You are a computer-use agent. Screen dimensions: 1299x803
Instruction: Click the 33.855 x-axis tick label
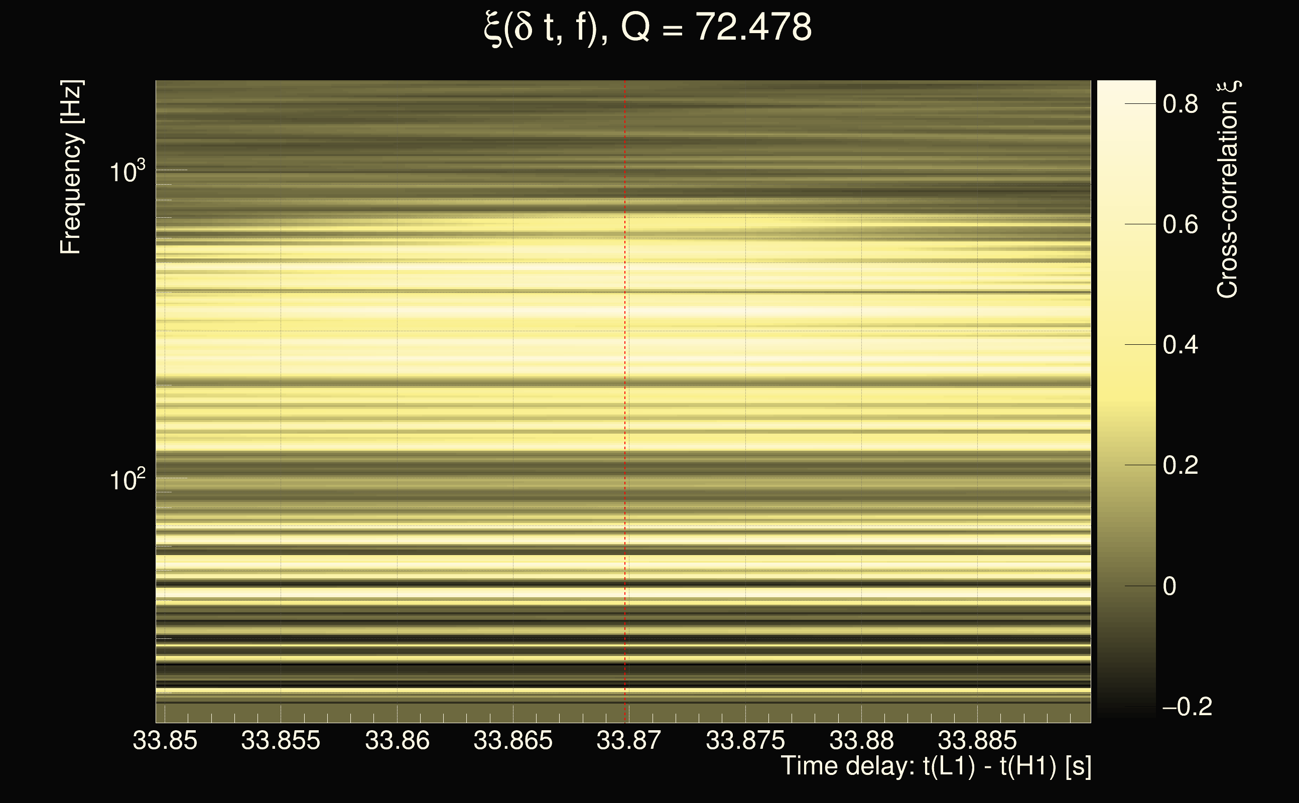point(281,740)
